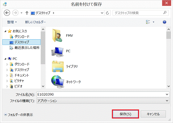This screenshot has width=173, height=123.
Task: Expand ダウンロード under PC
Action: [7, 64]
